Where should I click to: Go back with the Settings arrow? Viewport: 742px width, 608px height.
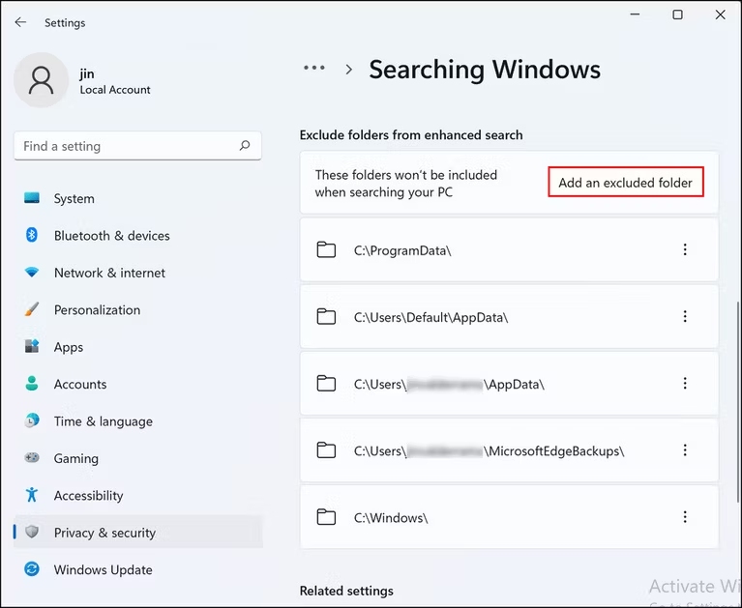coord(20,22)
